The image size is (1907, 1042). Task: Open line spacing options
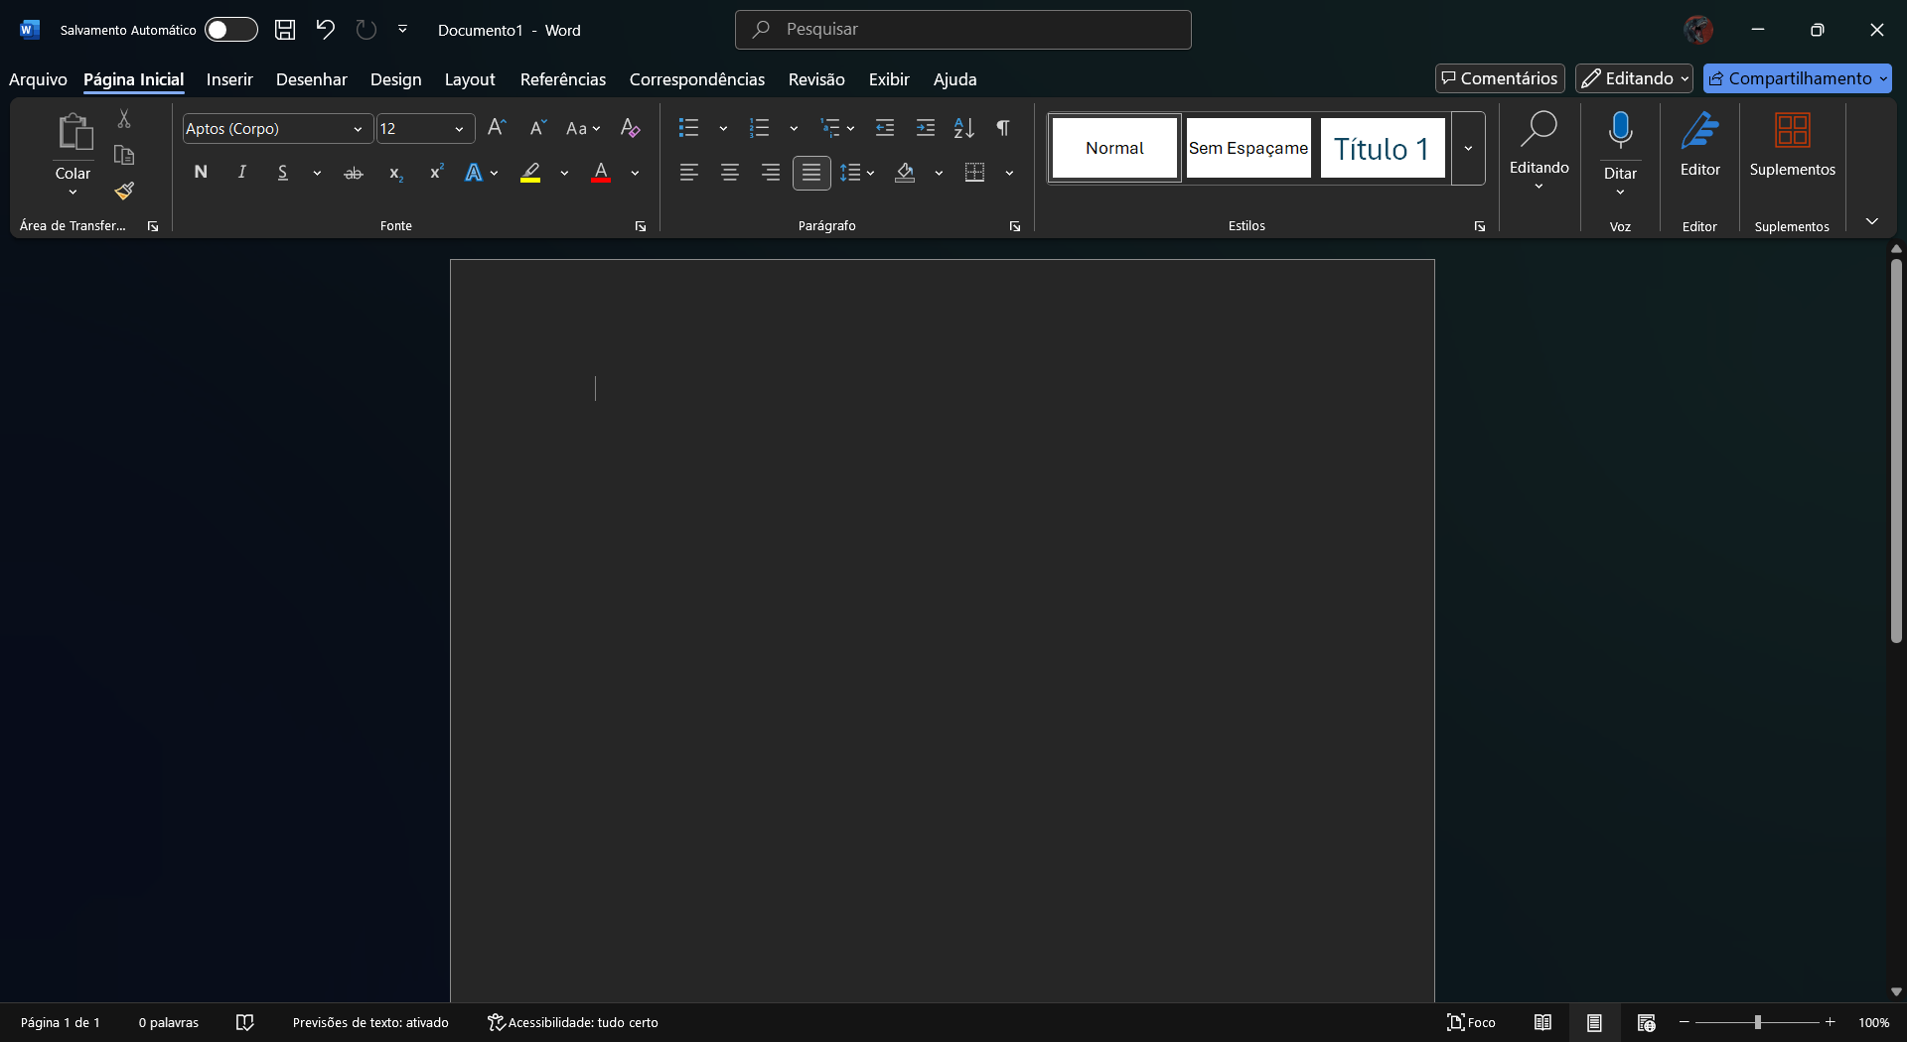857,173
